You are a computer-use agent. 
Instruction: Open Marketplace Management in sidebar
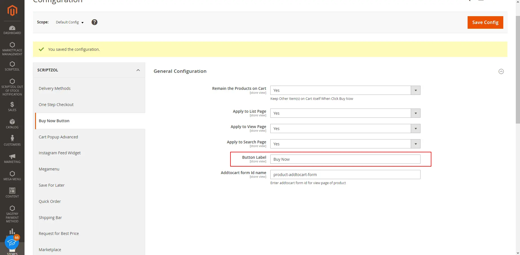point(12,49)
